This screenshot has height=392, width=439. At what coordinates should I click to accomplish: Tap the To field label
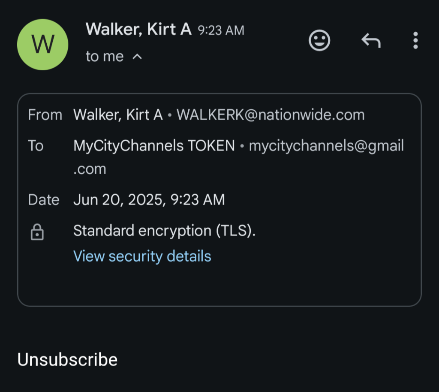[36, 146]
